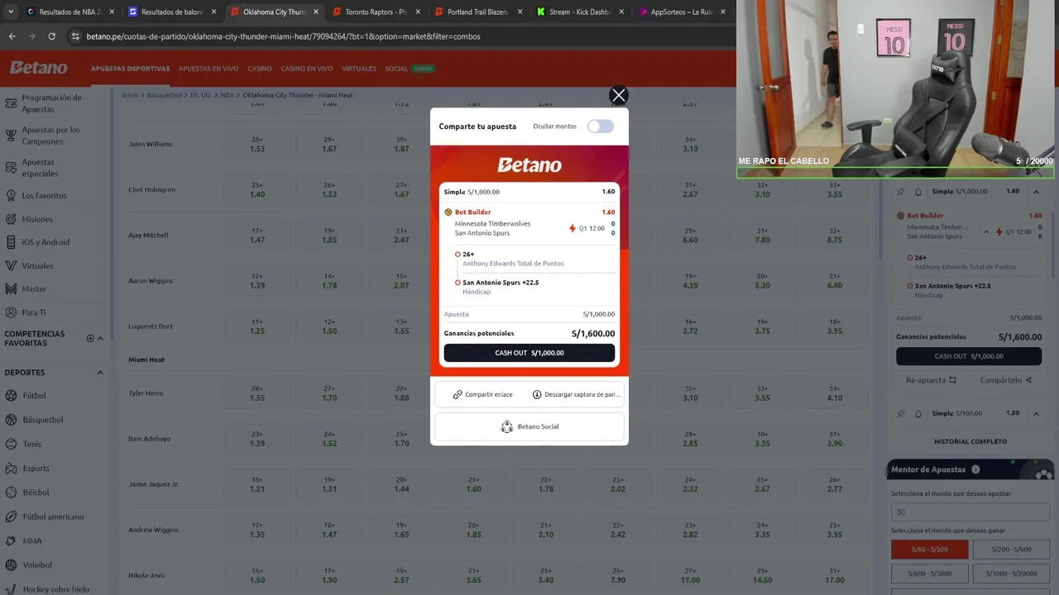This screenshot has width=1059, height=595.
Task: Select Fútbol sport icon
Action: click(11, 396)
